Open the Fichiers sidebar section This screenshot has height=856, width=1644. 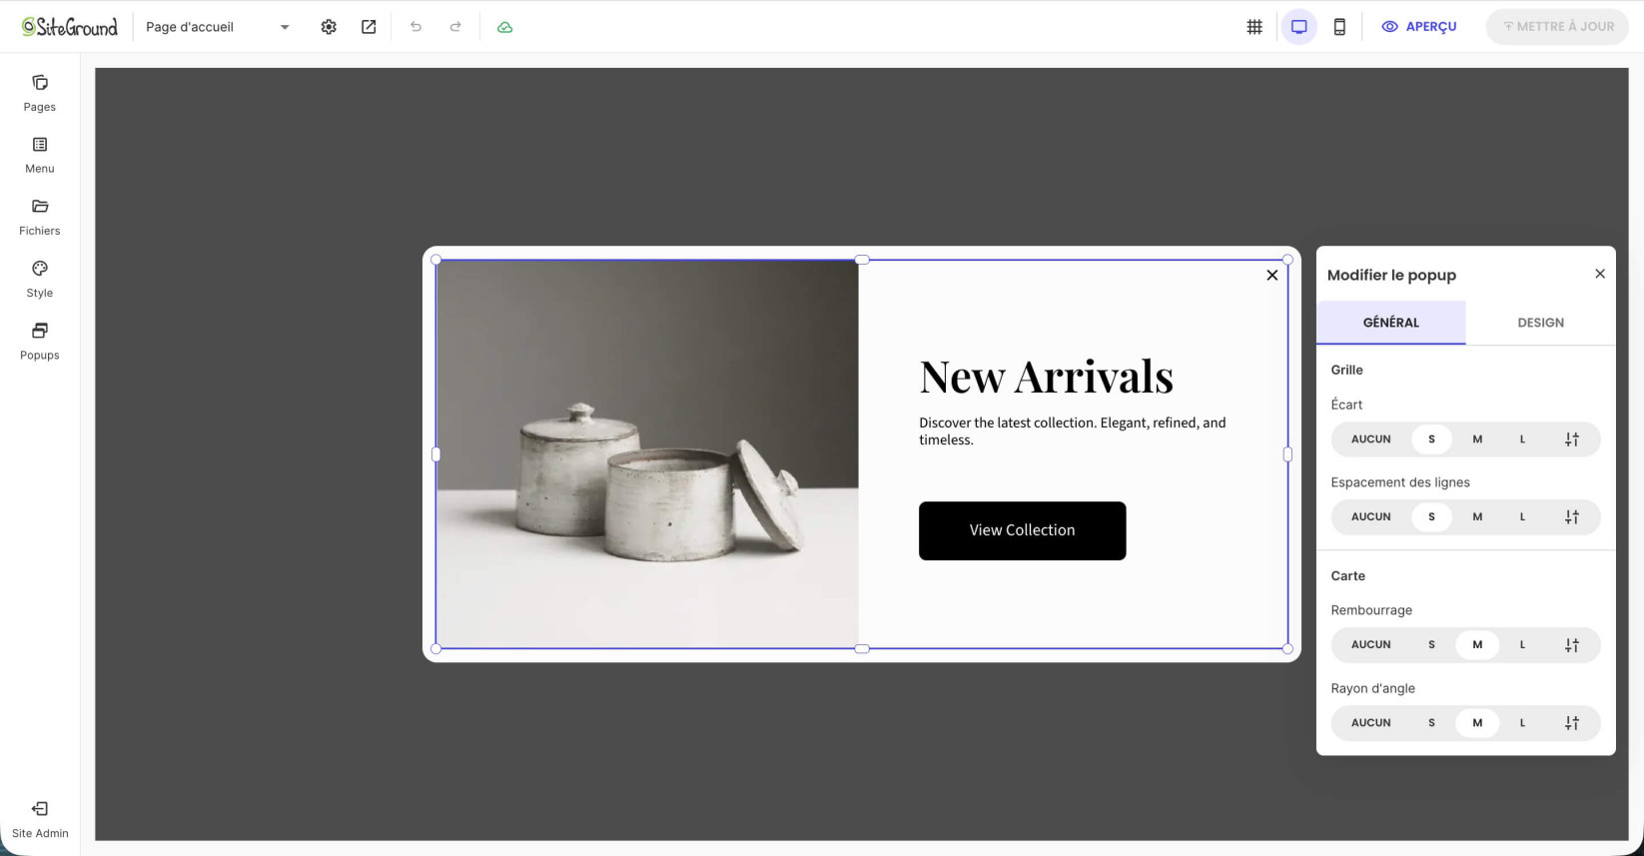[x=40, y=217]
